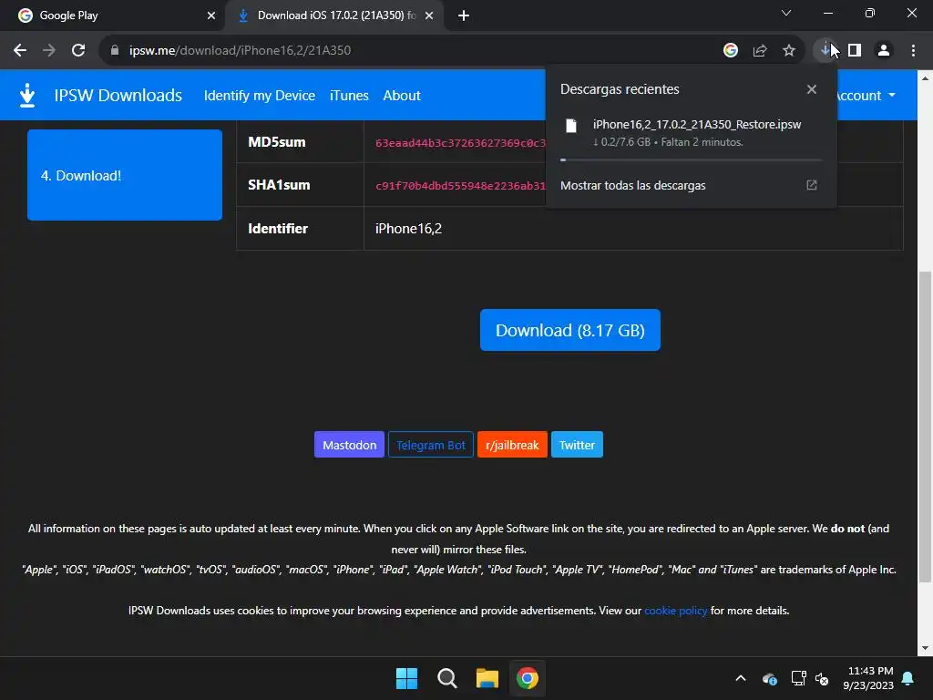
Task: Open the Mastodon link
Action: 349,445
